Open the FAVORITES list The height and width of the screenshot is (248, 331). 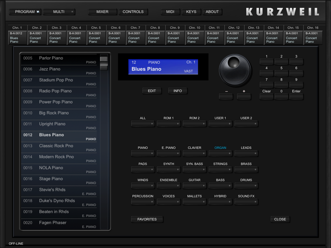(x=147, y=219)
